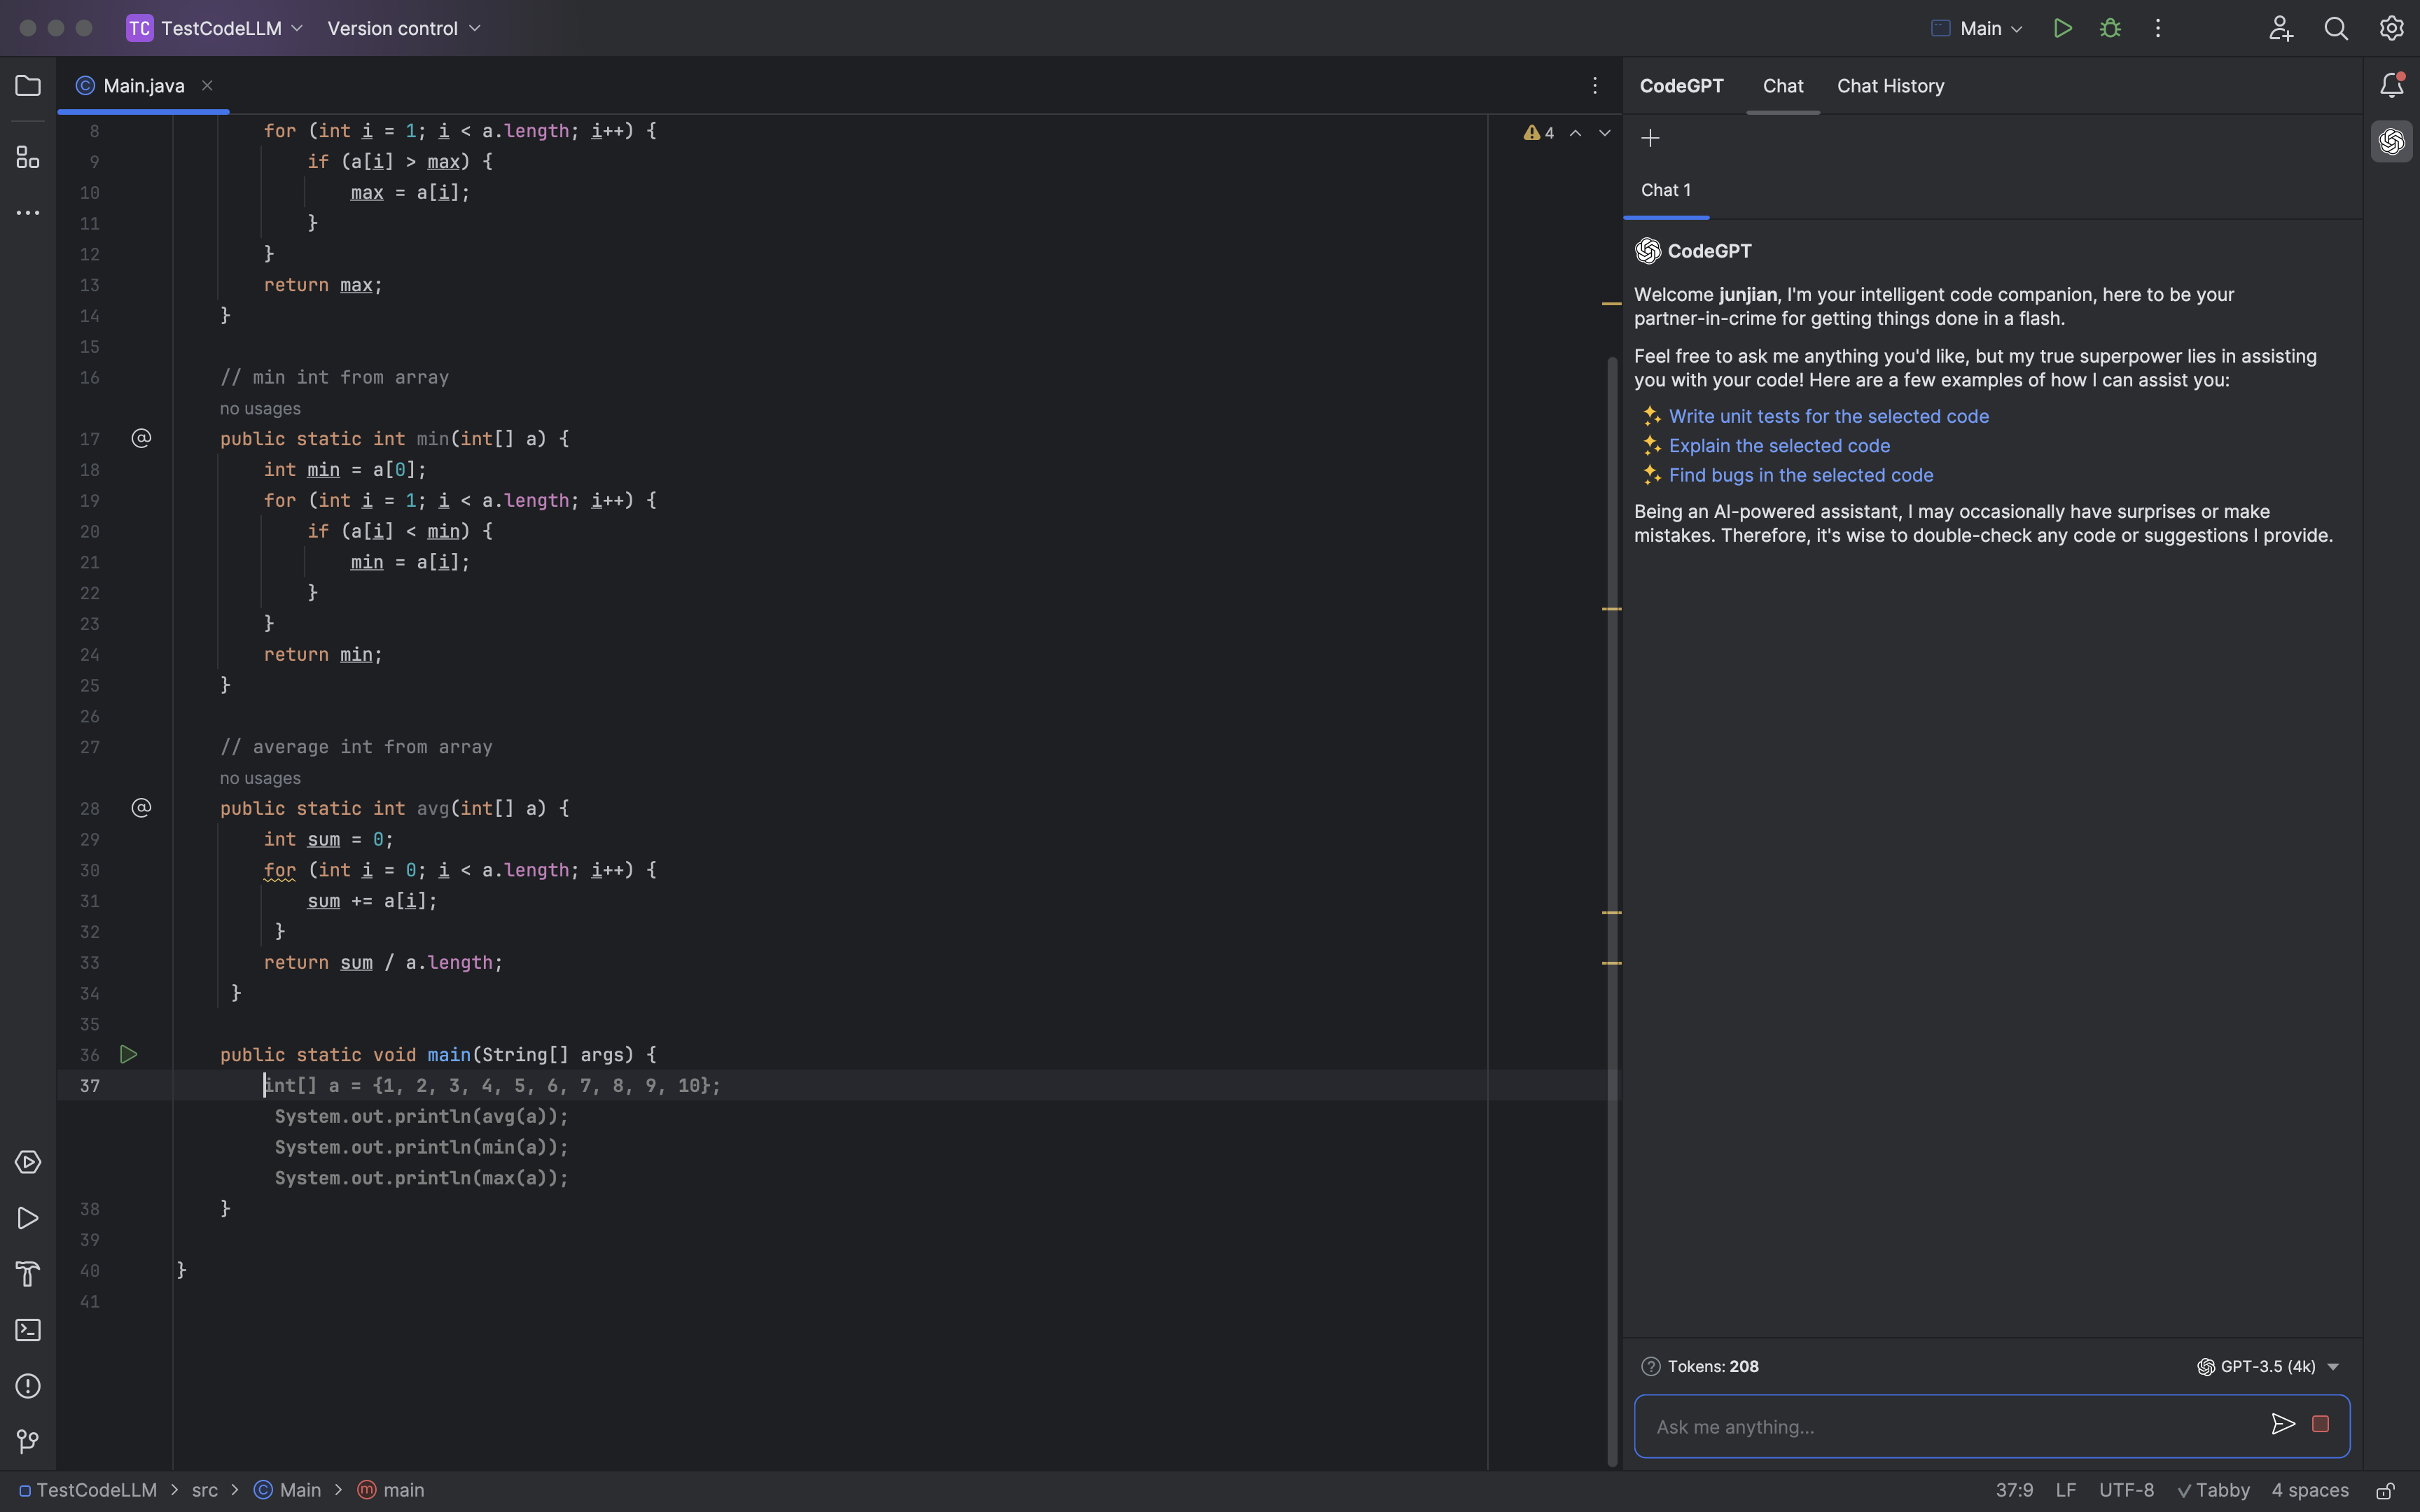Switch to the Chat History tab
This screenshot has height=1512, width=2420.
coord(1890,86)
